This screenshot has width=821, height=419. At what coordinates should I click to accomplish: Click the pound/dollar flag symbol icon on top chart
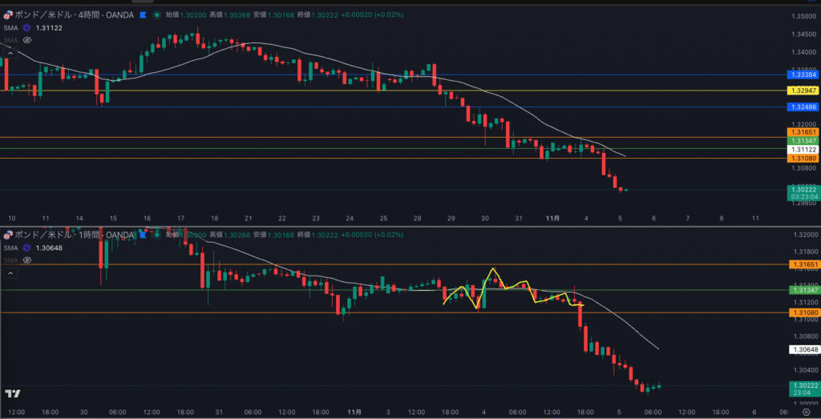click(x=8, y=15)
